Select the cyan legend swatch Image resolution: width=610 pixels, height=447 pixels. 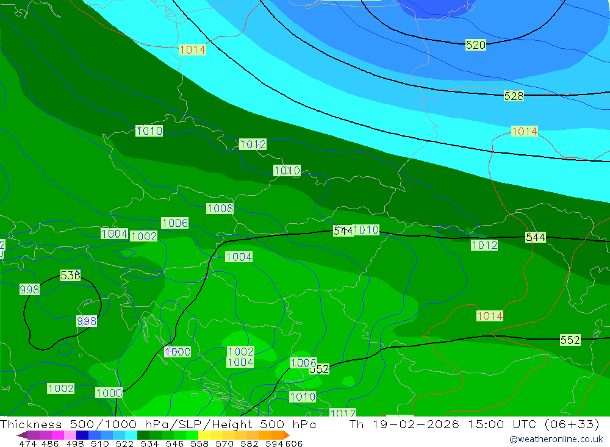(x=131, y=435)
